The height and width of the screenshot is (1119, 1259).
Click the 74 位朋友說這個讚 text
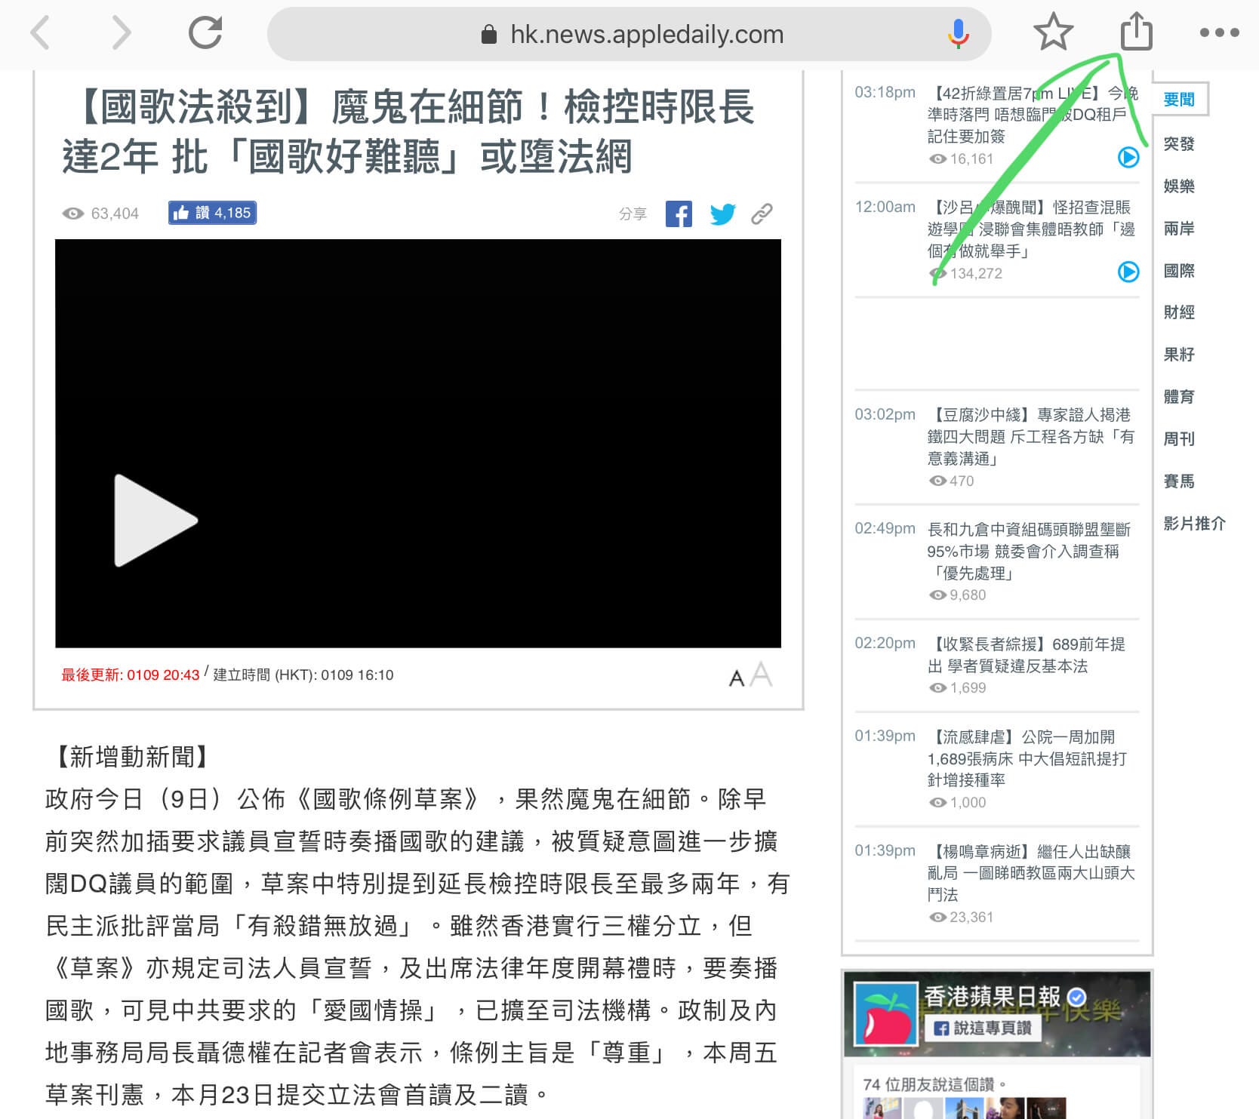[x=934, y=1084]
